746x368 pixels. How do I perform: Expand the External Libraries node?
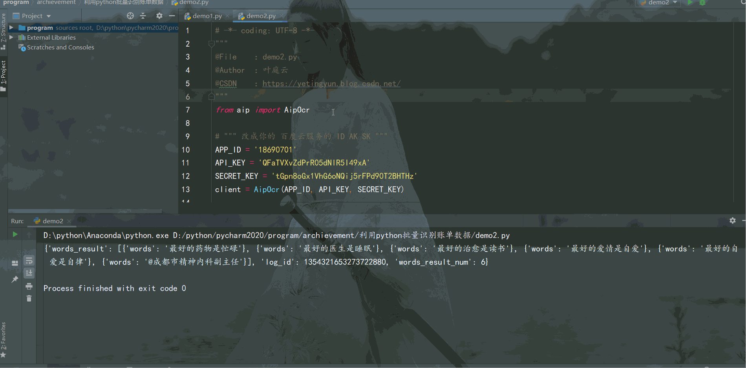click(11, 37)
